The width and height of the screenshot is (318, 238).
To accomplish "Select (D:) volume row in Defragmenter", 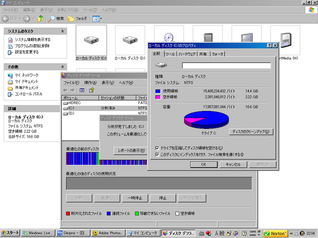I will tap(104, 113).
